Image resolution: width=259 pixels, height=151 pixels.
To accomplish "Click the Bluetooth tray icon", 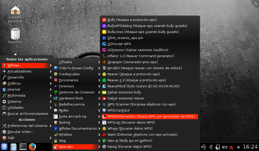I will [211, 147].
